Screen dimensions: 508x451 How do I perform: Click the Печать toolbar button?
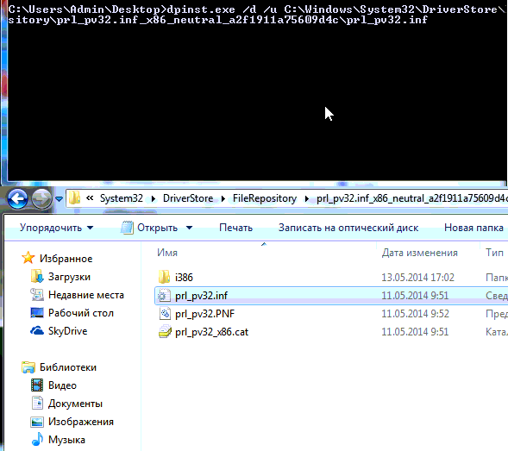coord(235,228)
